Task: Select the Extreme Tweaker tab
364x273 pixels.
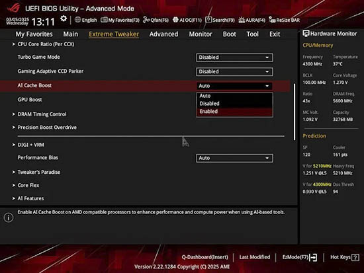Action: coord(114,34)
